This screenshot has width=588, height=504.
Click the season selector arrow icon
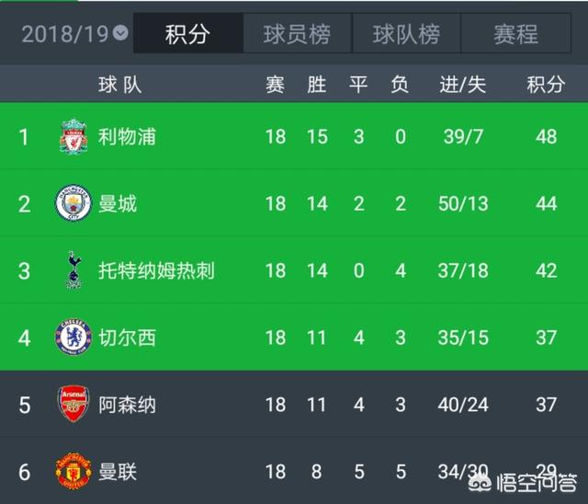coord(120,34)
